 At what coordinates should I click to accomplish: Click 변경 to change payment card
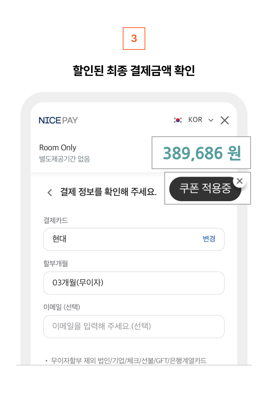[209, 239]
